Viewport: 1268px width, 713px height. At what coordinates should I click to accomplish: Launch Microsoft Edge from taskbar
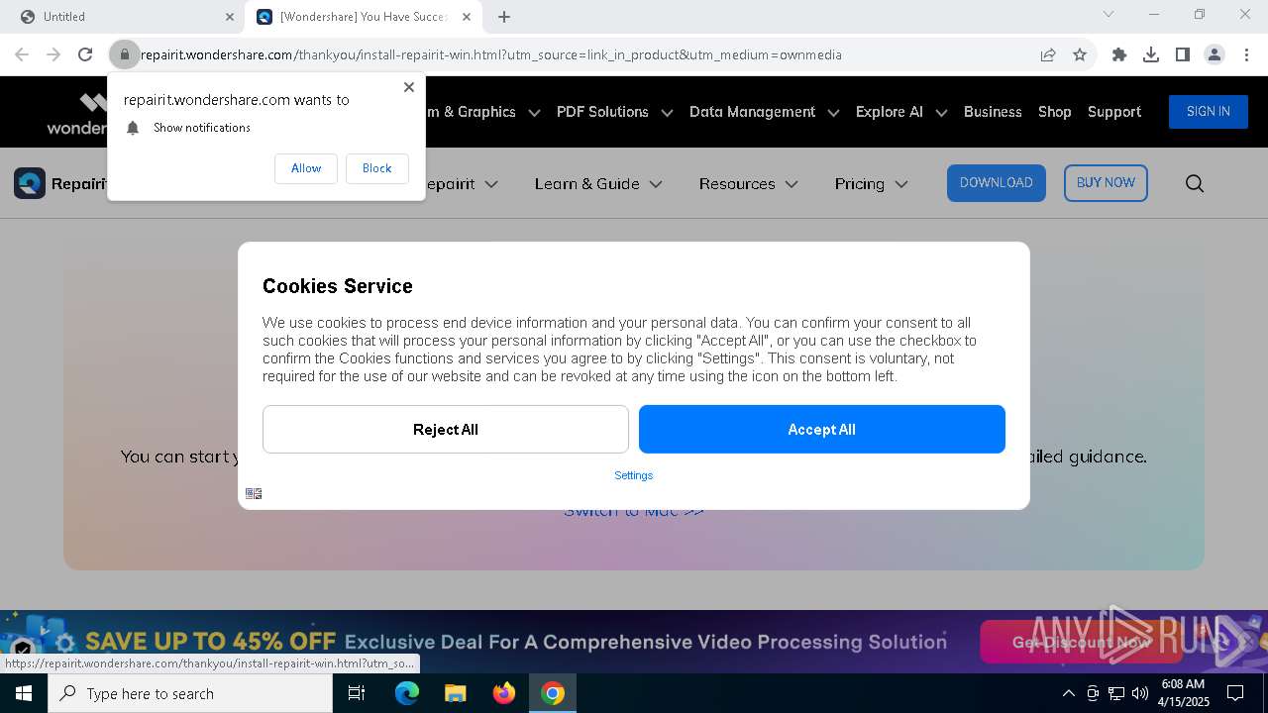(x=407, y=693)
